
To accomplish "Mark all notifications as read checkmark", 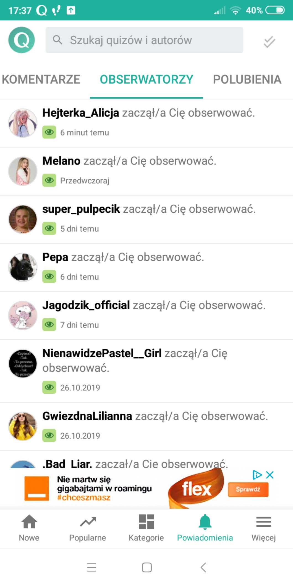I will 269,42.
